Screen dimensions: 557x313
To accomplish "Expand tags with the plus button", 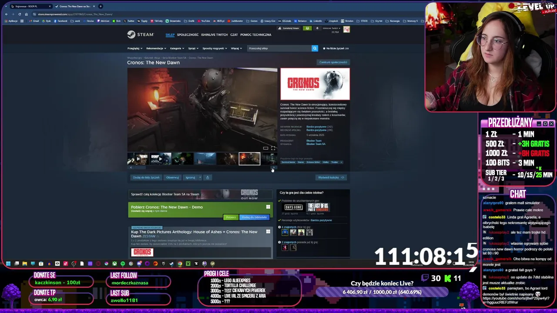I will (341, 162).
